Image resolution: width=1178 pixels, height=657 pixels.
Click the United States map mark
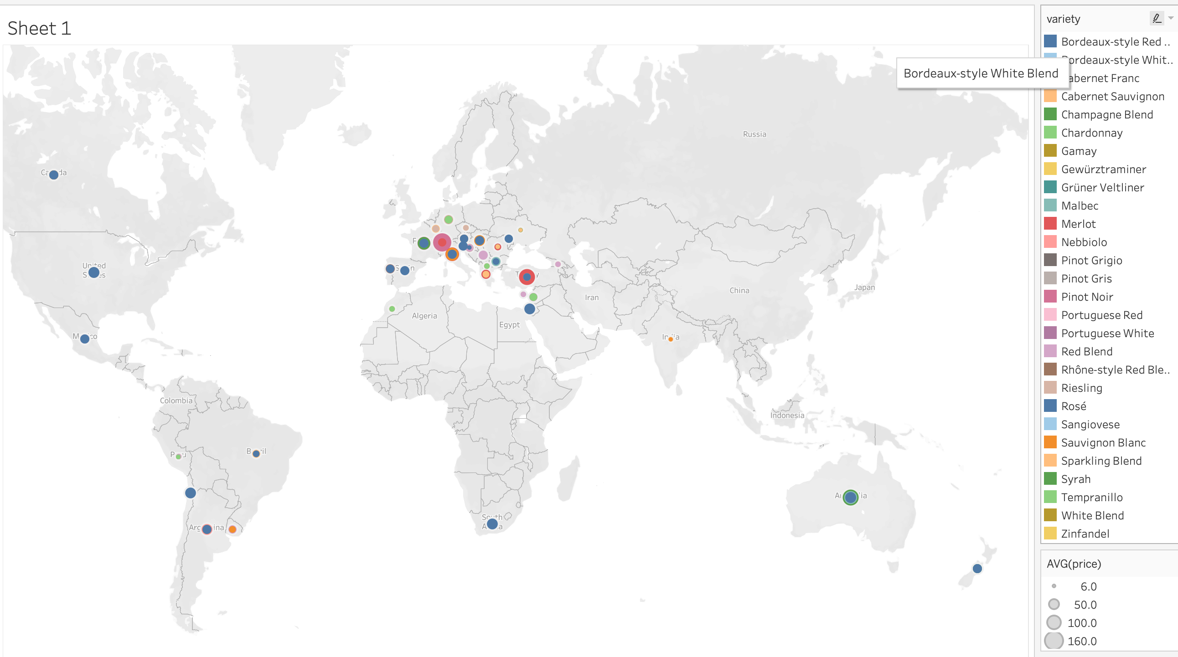(94, 272)
